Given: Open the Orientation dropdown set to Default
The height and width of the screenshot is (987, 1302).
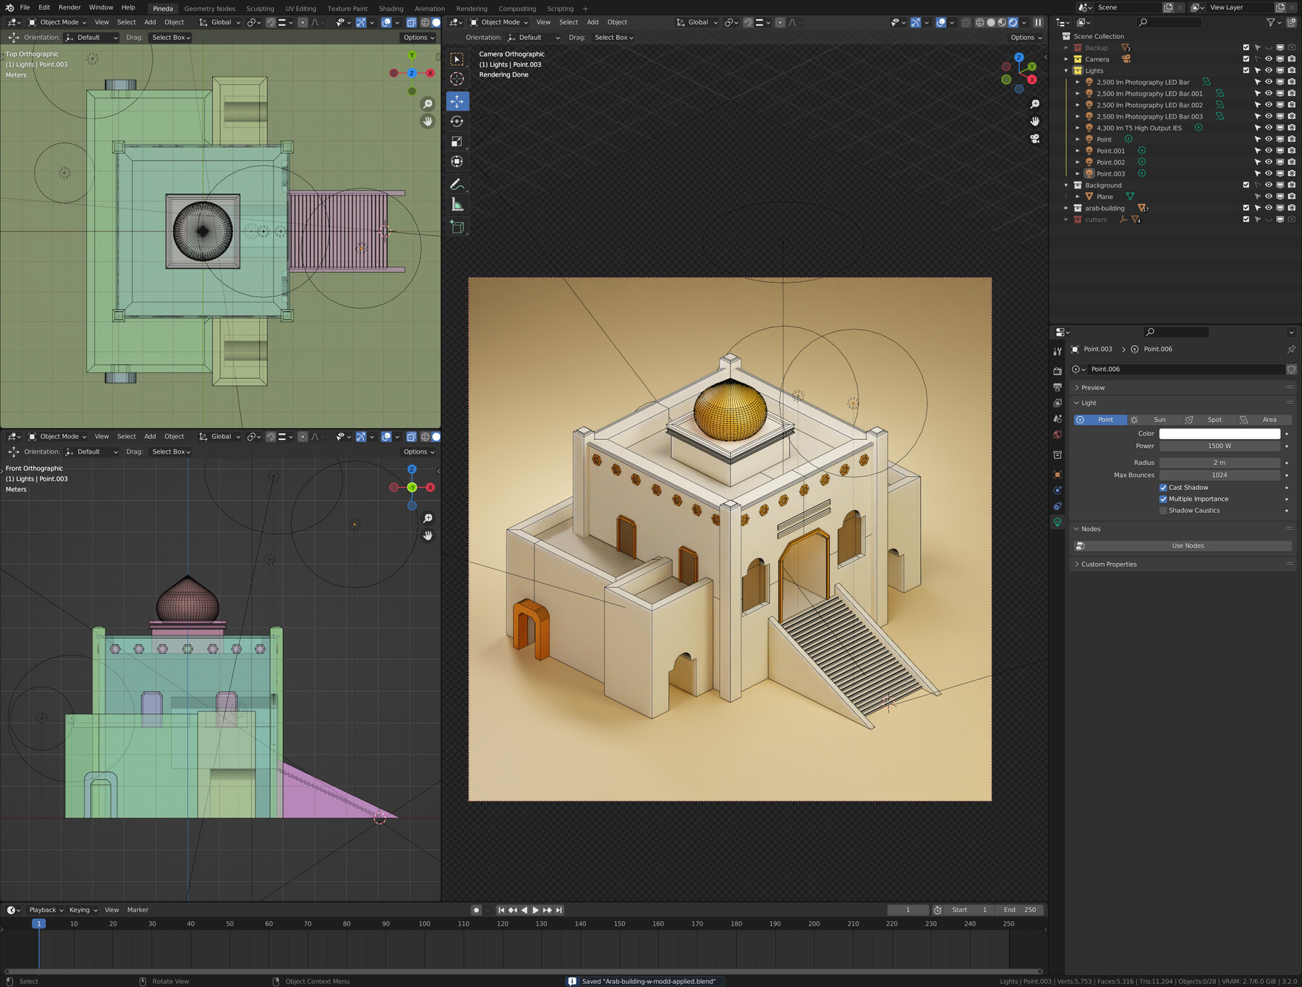Looking at the screenshot, I should 90,37.
